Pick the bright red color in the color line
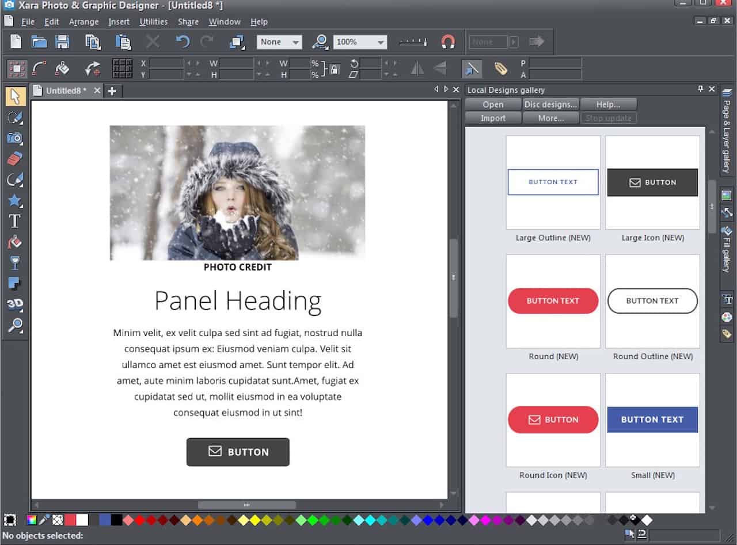737x545 pixels. [x=140, y=520]
